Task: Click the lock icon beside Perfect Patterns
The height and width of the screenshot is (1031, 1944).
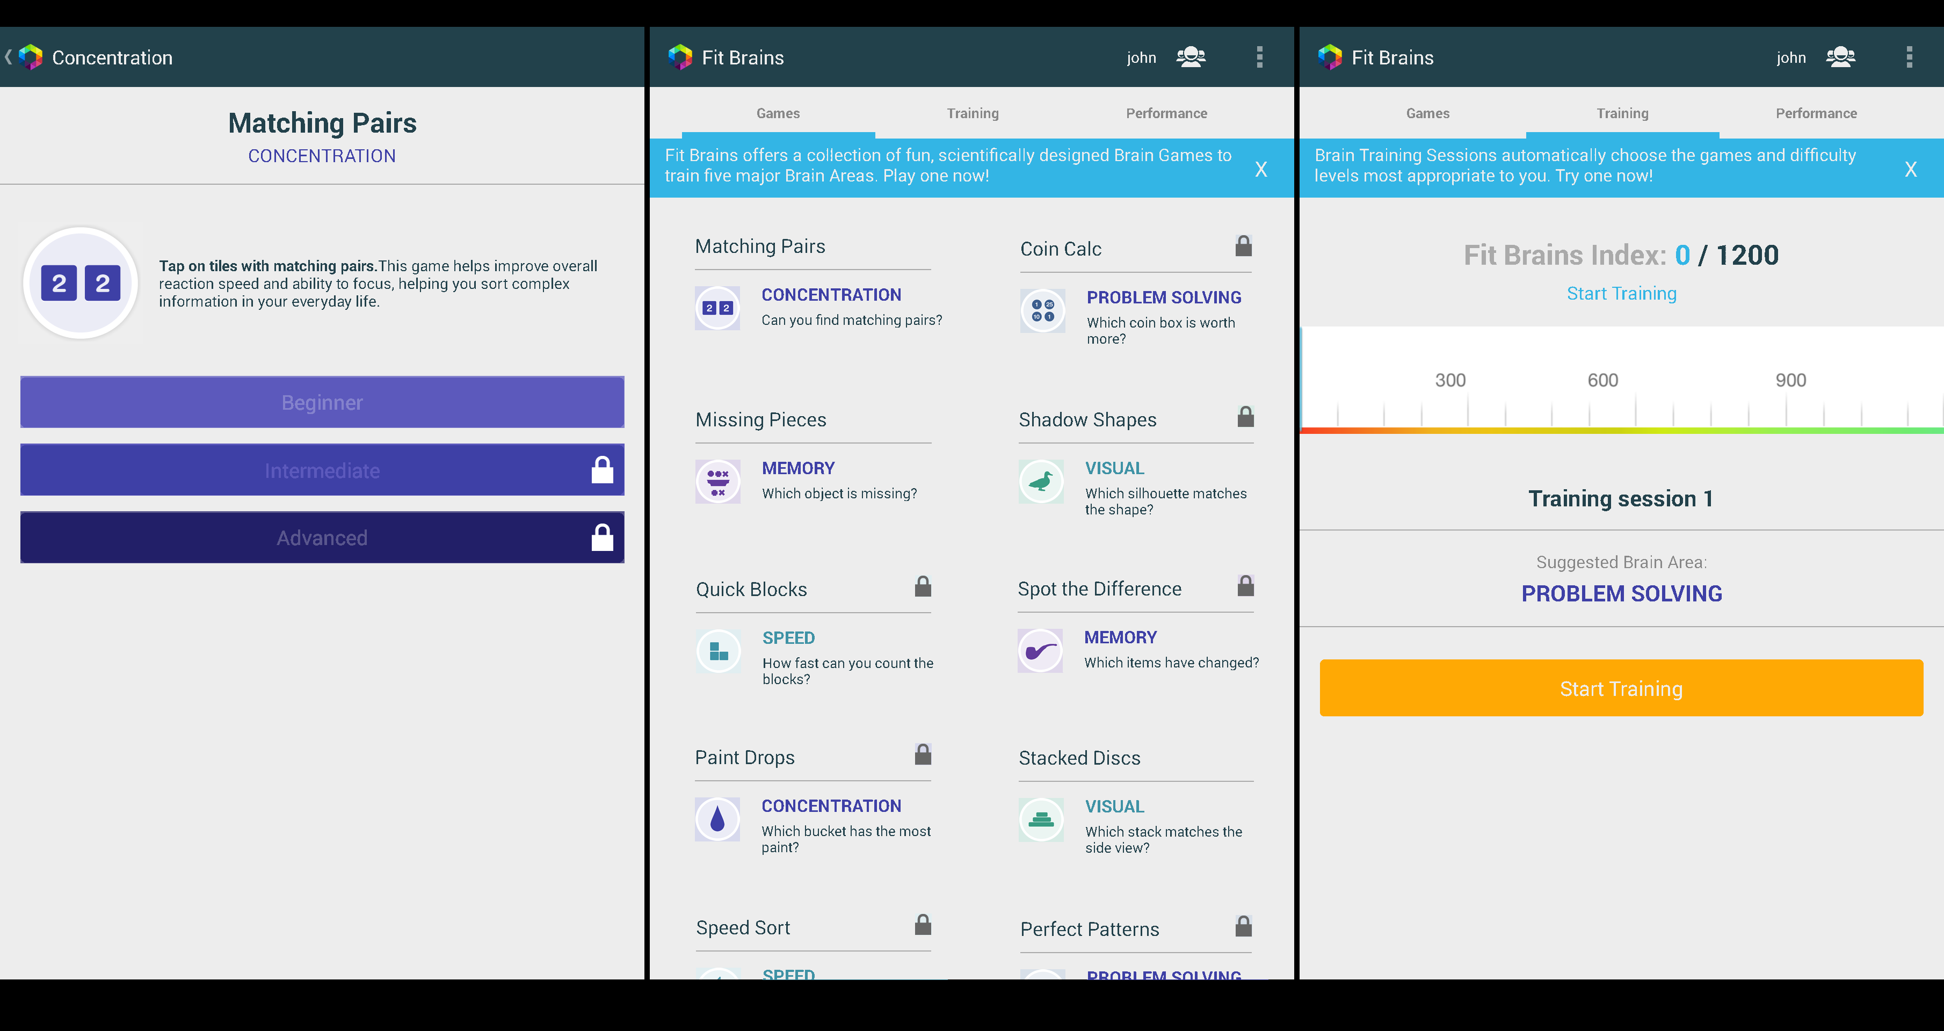Action: pos(1244,925)
